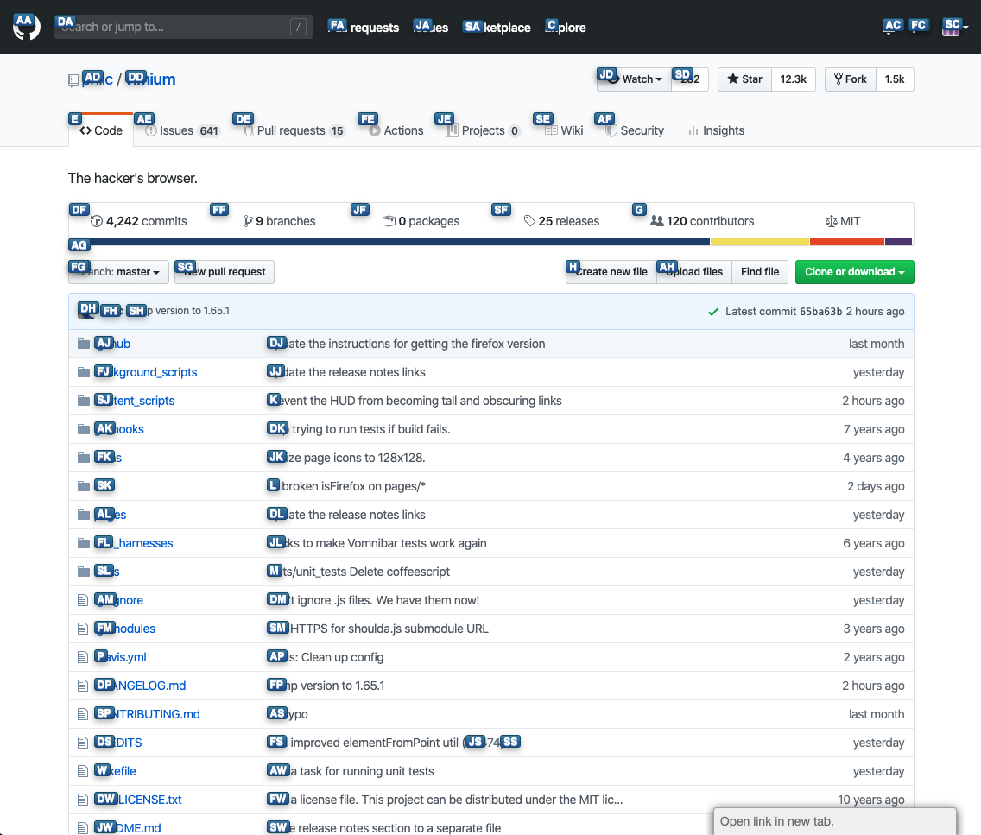Star the repository

tap(744, 79)
